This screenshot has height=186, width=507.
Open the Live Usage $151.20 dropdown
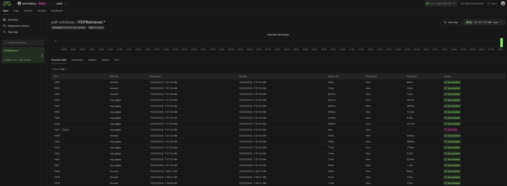coord(441,3)
